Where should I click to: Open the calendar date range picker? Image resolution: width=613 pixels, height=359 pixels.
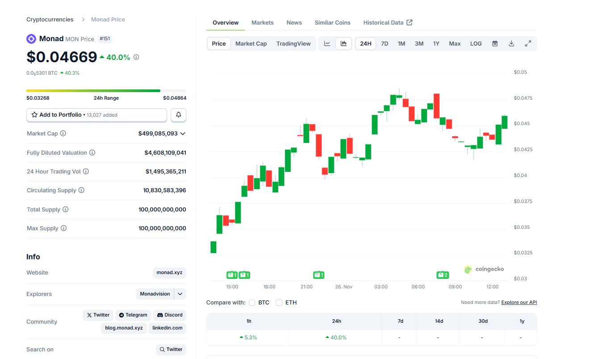click(495, 43)
